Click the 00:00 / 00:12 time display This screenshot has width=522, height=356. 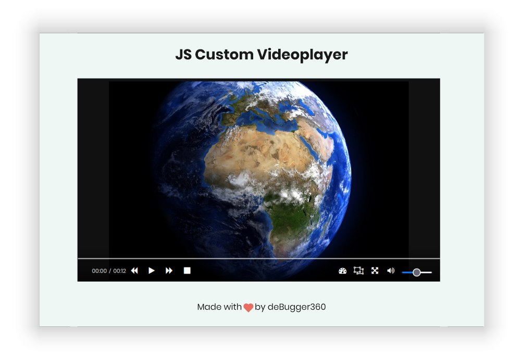pyautogui.click(x=109, y=271)
